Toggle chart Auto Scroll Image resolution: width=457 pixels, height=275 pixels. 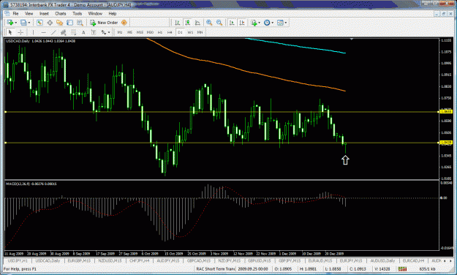tap(232, 23)
